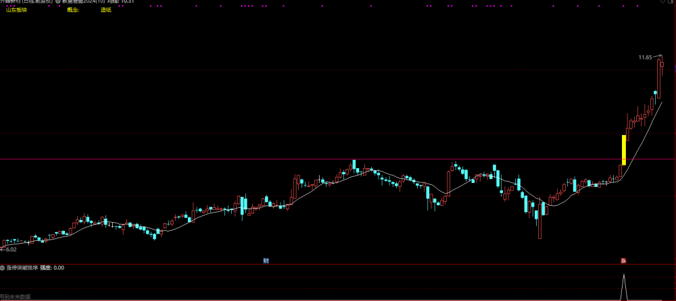This screenshot has width=676, height=301.
Task: Click the 6.02 low price label
Action: (11, 249)
